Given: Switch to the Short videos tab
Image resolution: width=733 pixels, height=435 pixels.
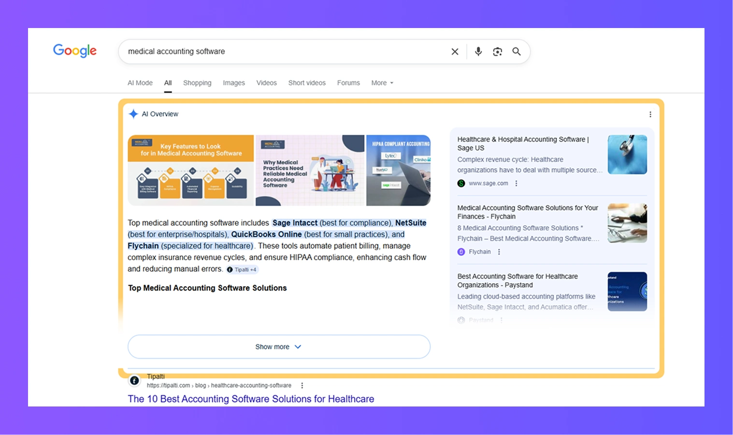Looking at the screenshot, I should click(307, 83).
